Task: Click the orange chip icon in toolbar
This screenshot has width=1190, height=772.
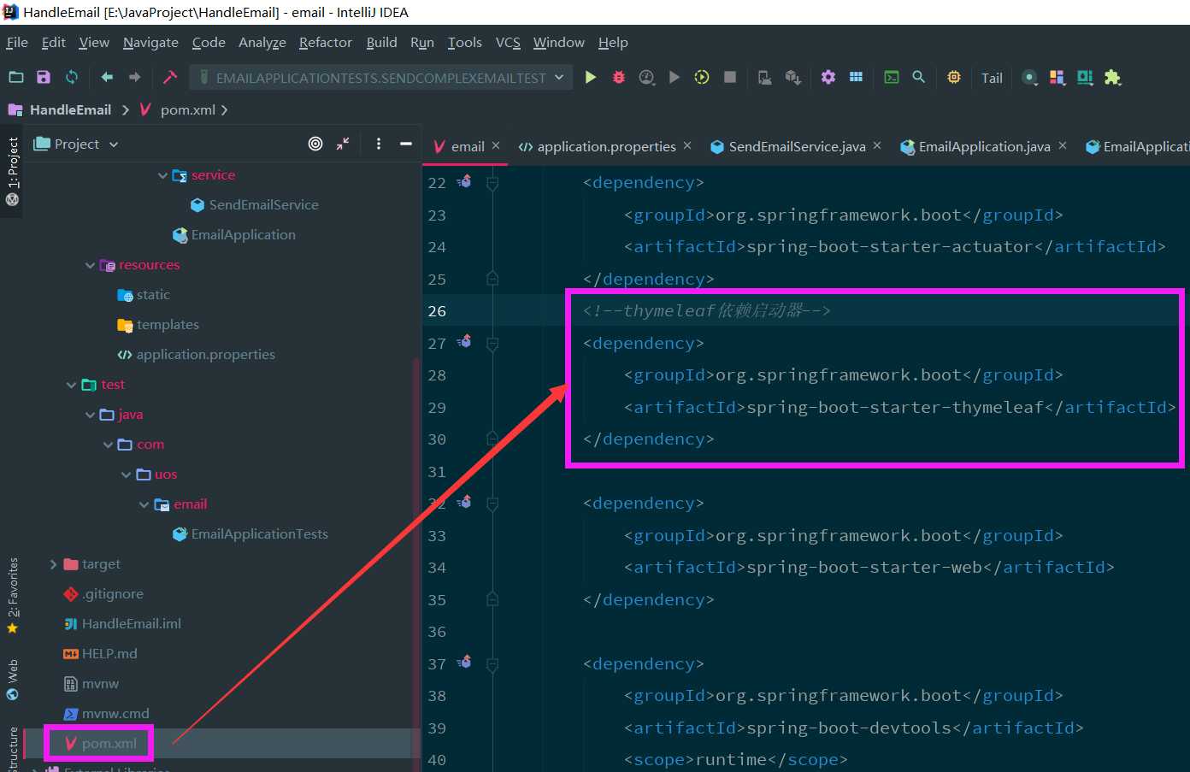Action: pos(954,77)
